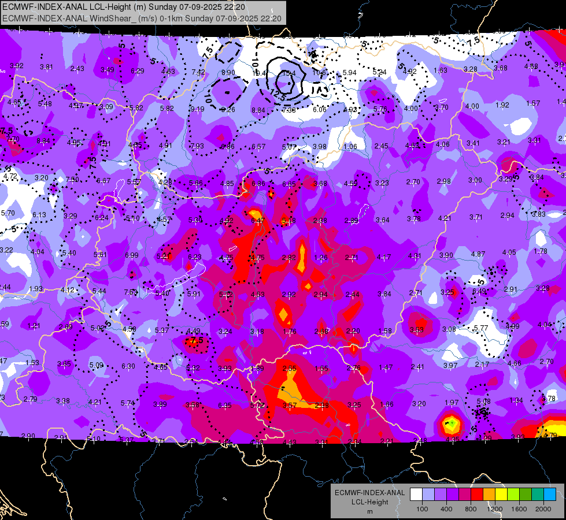Click the medium purple legend swatch
The width and height of the screenshot is (566, 520).
pyautogui.click(x=441, y=495)
